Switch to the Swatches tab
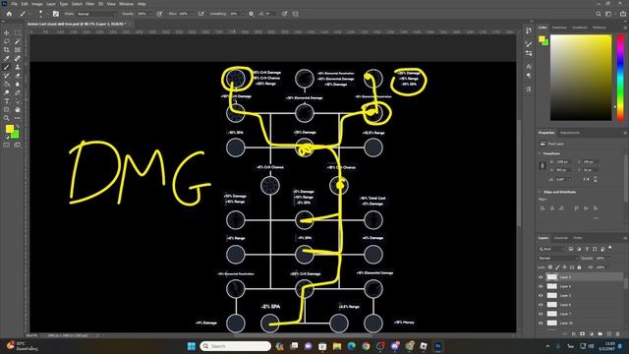This screenshot has width=629, height=354. (x=559, y=28)
